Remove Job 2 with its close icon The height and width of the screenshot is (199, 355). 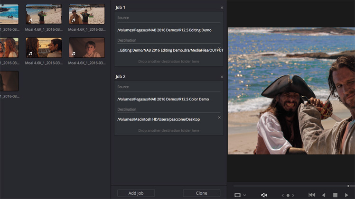[222, 77]
